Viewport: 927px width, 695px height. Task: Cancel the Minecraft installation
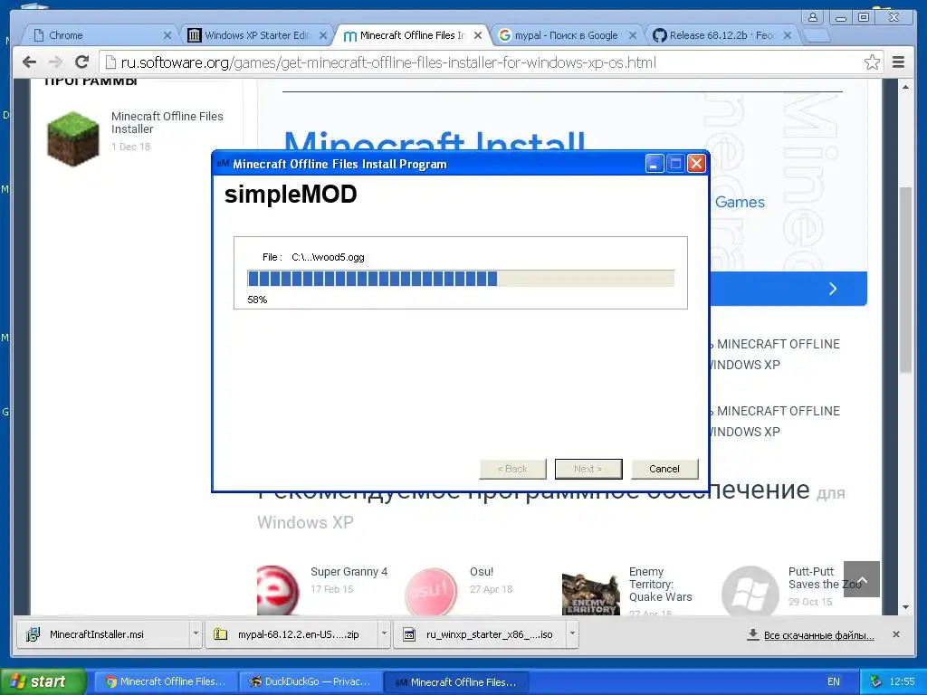(664, 469)
